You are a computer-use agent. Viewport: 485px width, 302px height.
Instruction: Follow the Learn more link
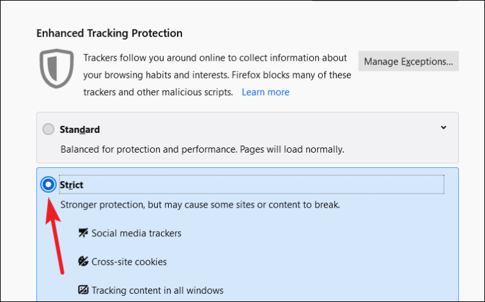pos(265,92)
